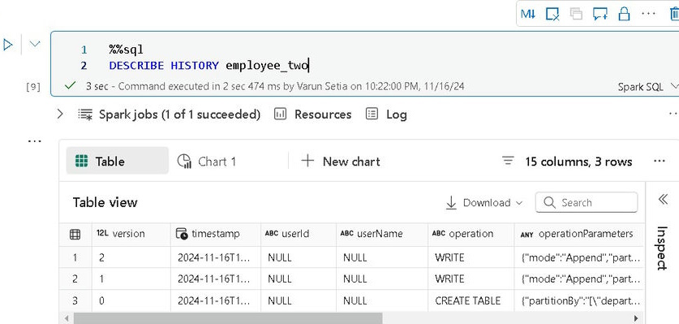Click the ellipsis right of the Log row
Viewport: 679px width, 324px height.
[x=674, y=114]
